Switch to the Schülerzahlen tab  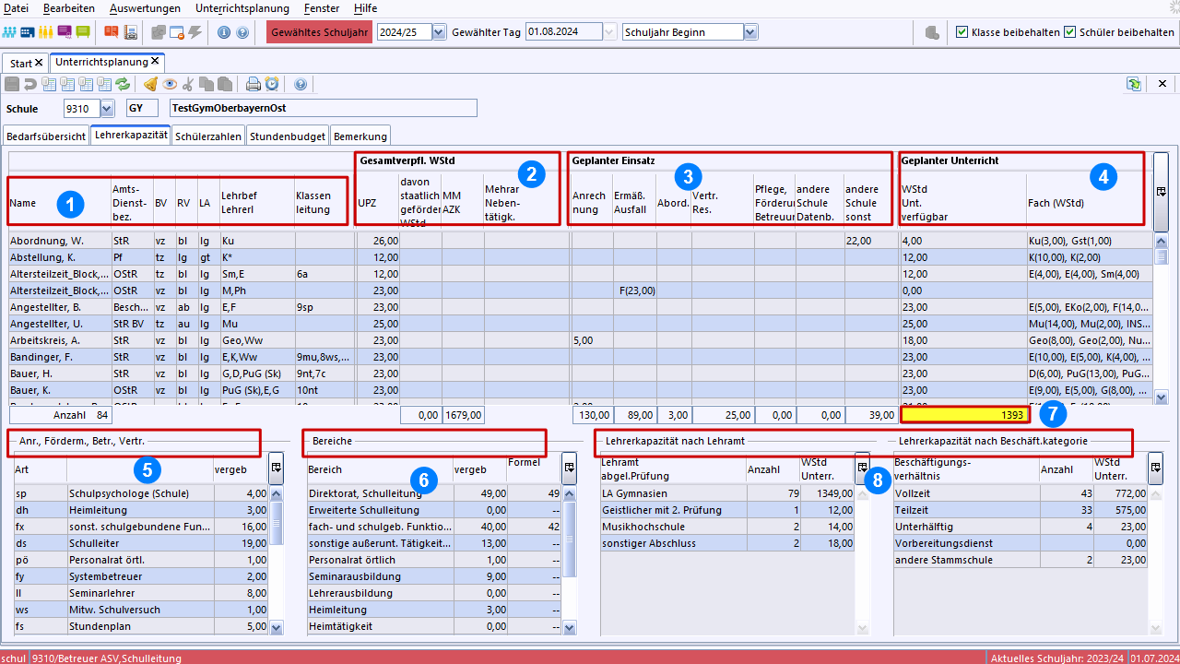(208, 136)
